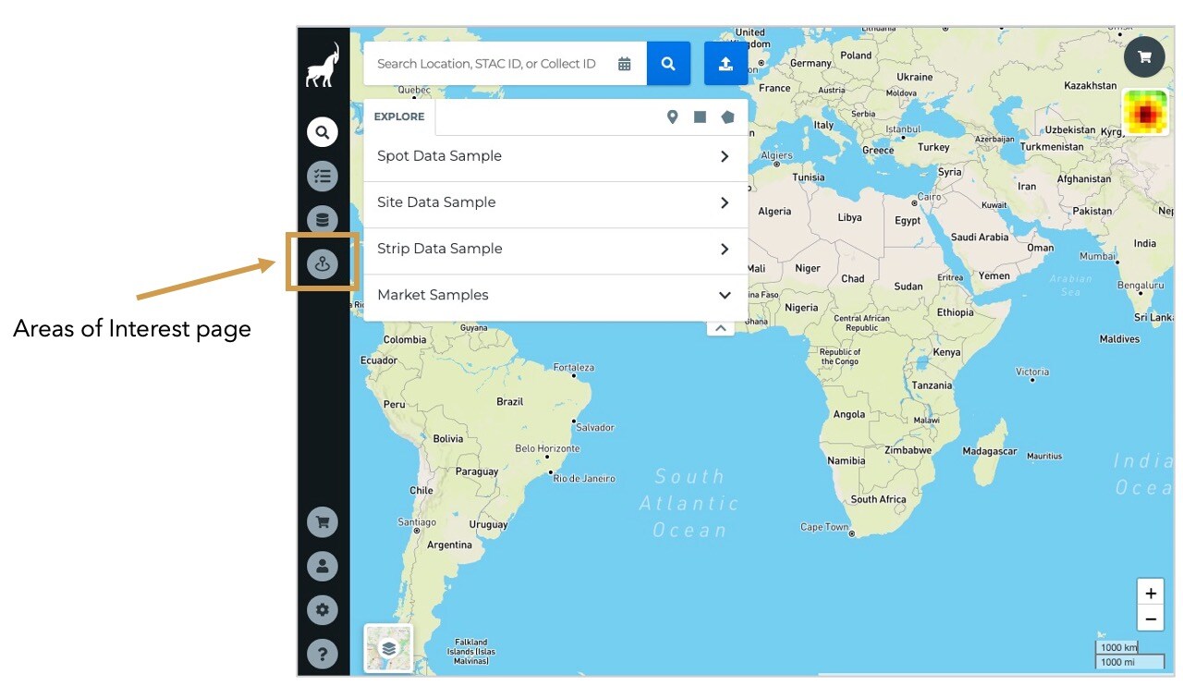Screen dimensions: 1183x685
Task: Click the Egypt label on the map
Action: point(908,220)
